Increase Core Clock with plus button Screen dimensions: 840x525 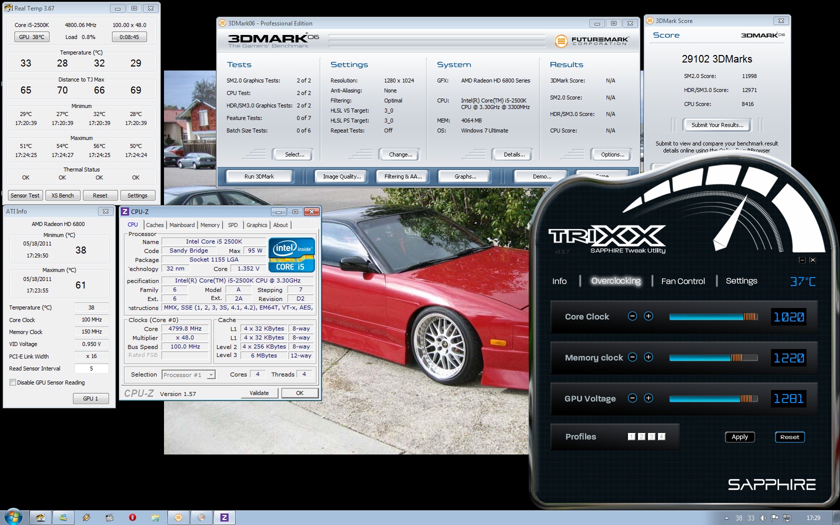(x=648, y=316)
